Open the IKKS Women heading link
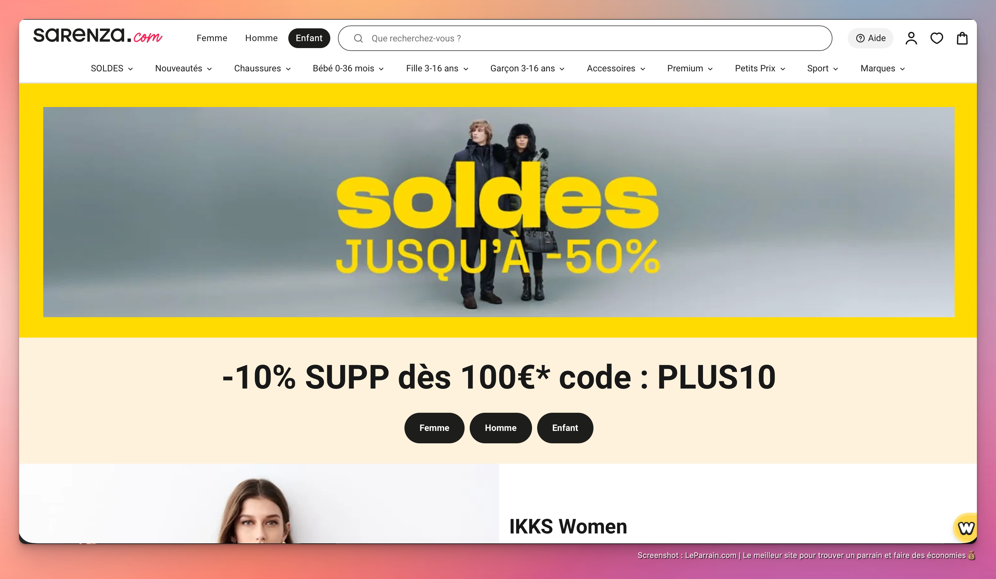The height and width of the screenshot is (579, 996). [568, 526]
